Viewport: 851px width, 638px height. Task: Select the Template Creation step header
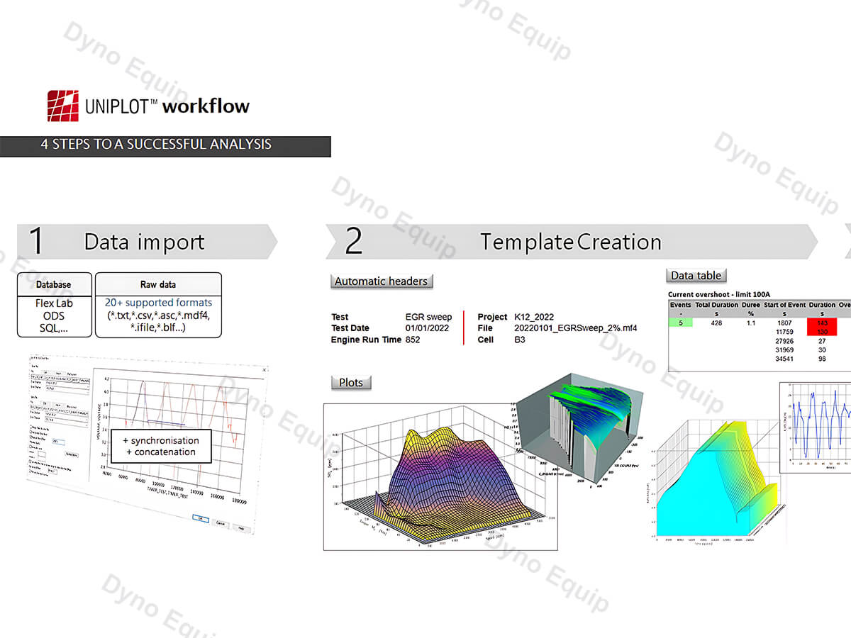point(571,242)
